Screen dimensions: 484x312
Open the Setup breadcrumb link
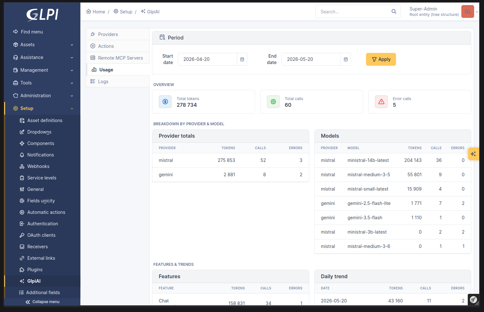coord(123,12)
